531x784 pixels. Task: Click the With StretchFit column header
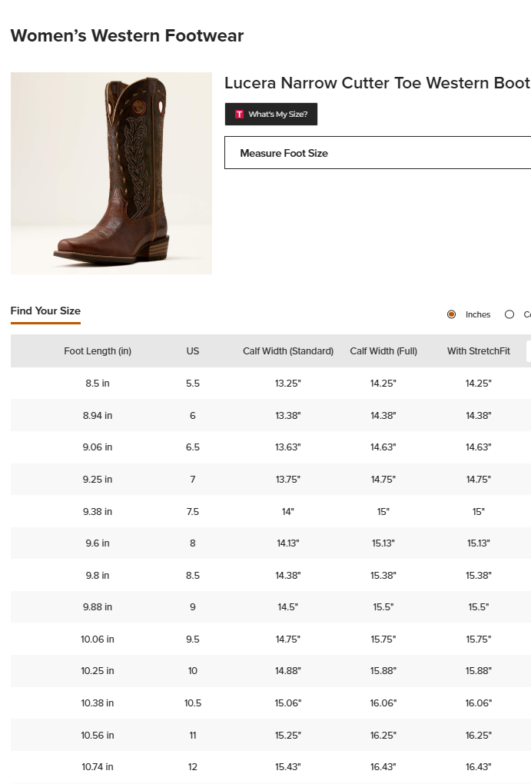479,351
